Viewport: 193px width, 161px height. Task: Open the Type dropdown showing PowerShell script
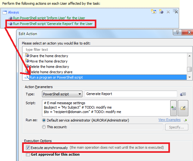click(62, 94)
